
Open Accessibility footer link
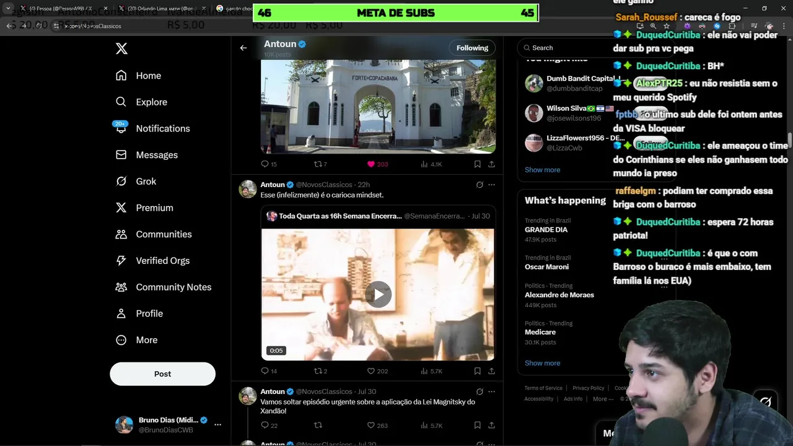pyautogui.click(x=539, y=399)
